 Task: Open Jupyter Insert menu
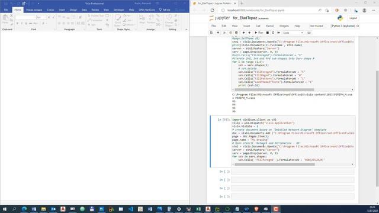(246, 26)
